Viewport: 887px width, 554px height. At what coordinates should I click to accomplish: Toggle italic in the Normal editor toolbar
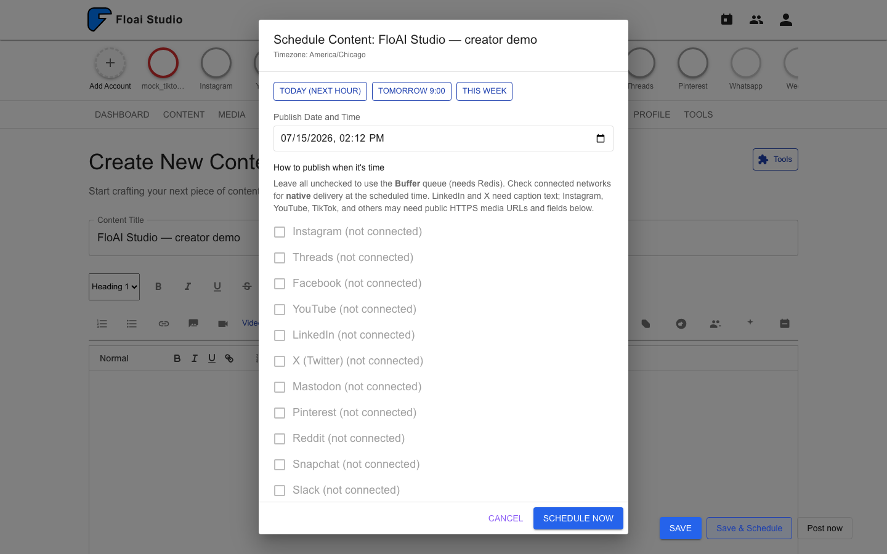click(195, 358)
